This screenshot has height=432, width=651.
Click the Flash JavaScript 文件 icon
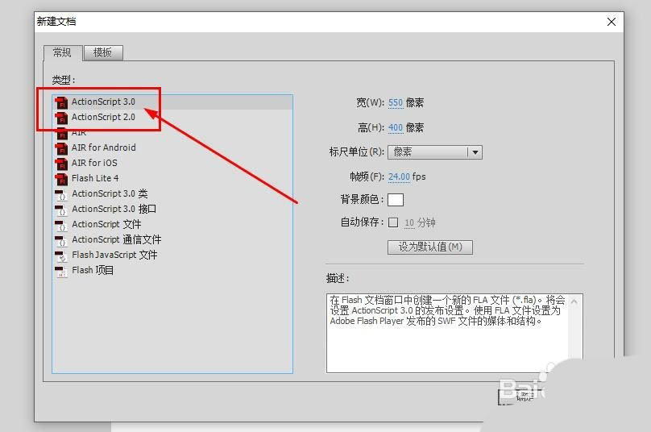tap(61, 255)
